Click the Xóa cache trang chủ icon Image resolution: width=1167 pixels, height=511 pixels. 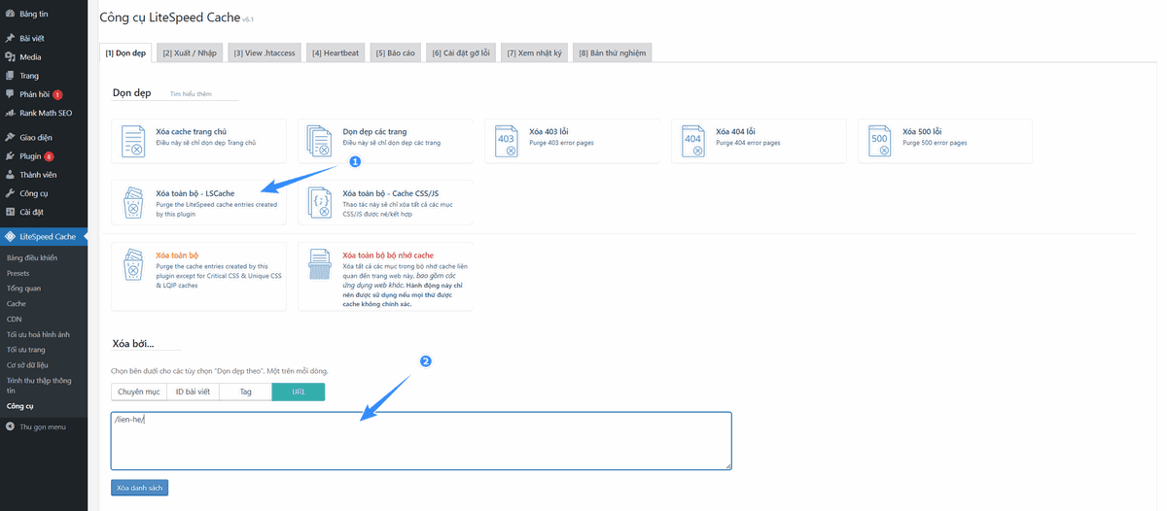(x=133, y=142)
